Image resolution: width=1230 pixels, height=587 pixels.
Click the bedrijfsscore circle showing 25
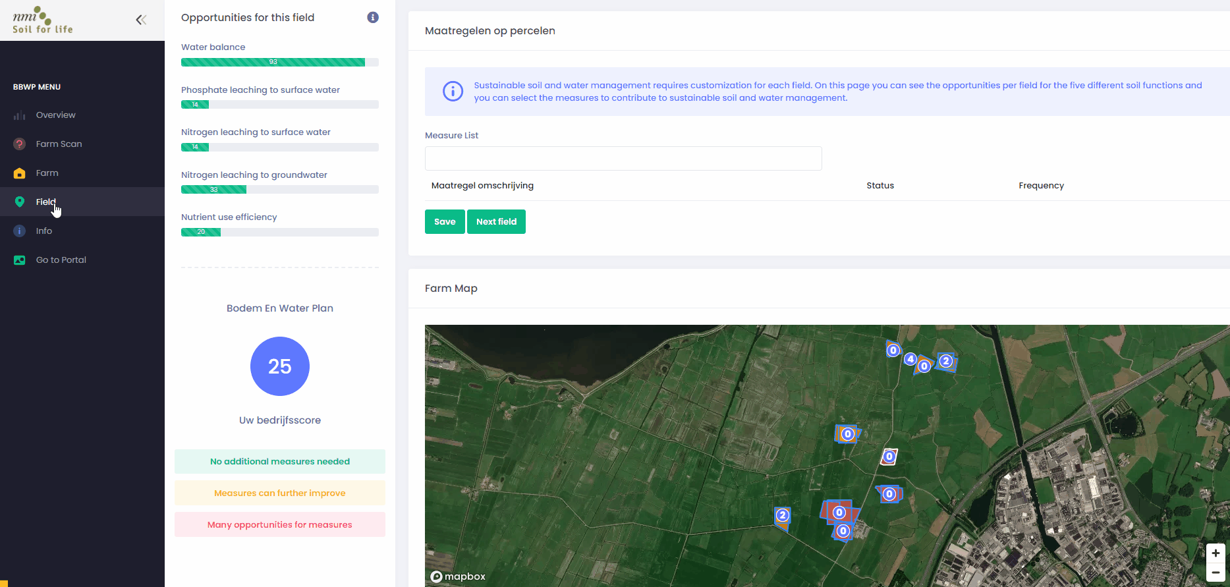(x=280, y=366)
